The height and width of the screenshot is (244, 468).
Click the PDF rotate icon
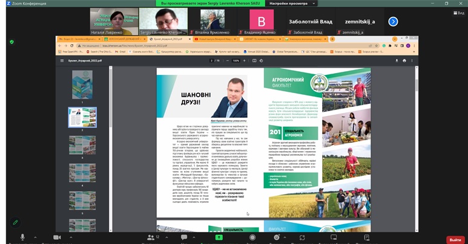coord(261,60)
